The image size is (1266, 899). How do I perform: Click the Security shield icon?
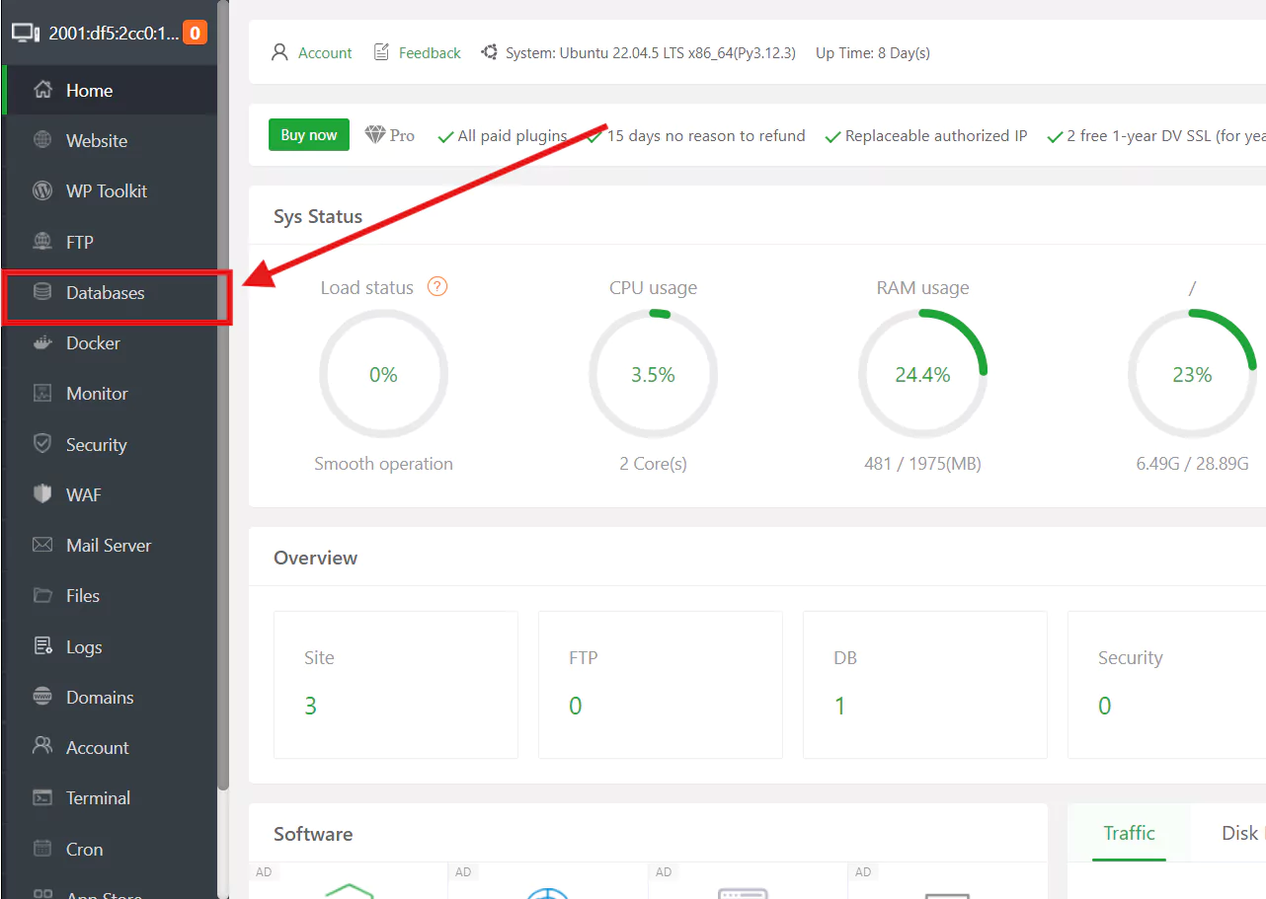(42, 444)
